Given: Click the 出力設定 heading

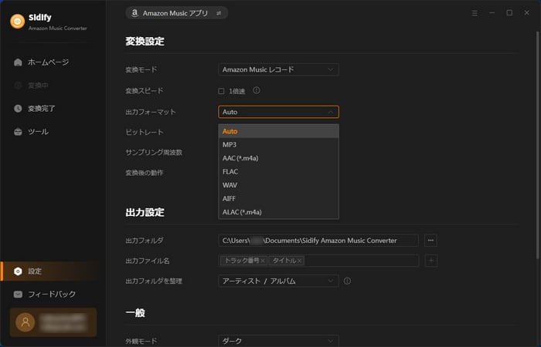Looking at the screenshot, I should (145, 212).
